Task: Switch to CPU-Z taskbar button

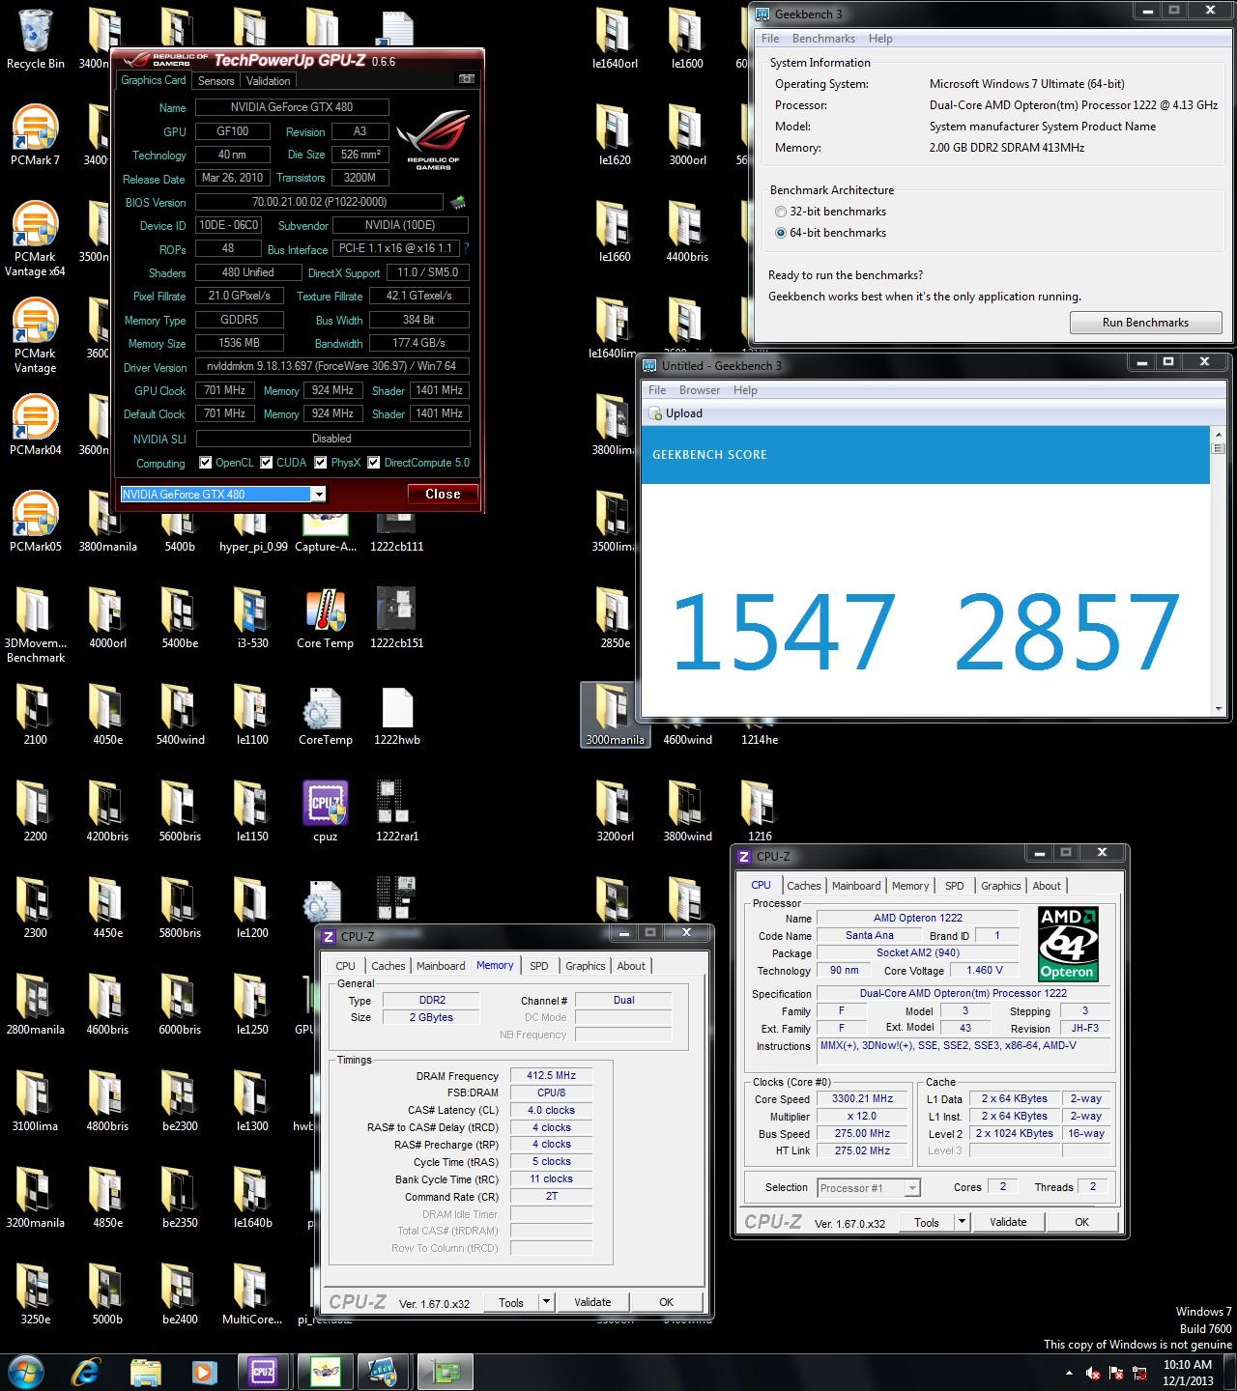Action: pyautogui.click(x=262, y=1372)
